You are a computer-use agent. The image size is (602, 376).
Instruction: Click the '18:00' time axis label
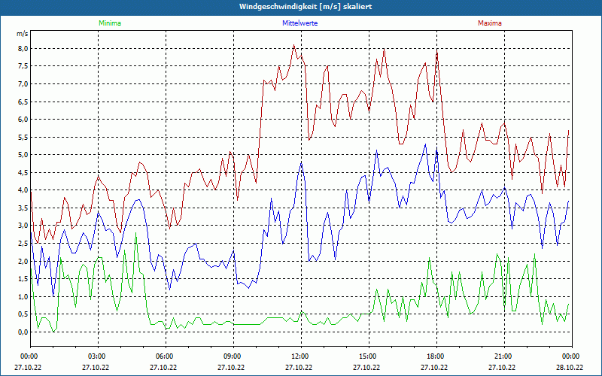436,356
